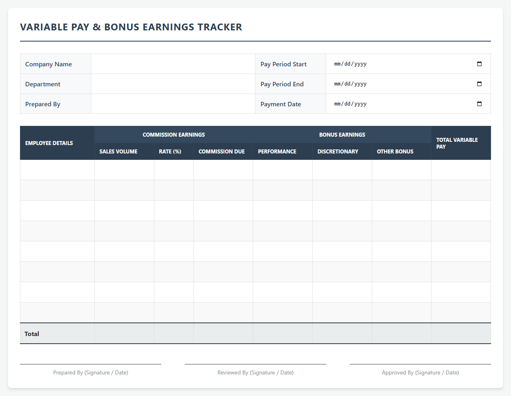This screenshot has width=511, height=396.
Task: Click the Total row Total Variable Pay cell
Action: coord(461,333)
